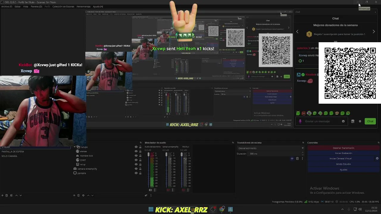This screenshot has width=381, height=214.
Task: Adjust Mic/Aux volume fader
Action: [182, 154]
